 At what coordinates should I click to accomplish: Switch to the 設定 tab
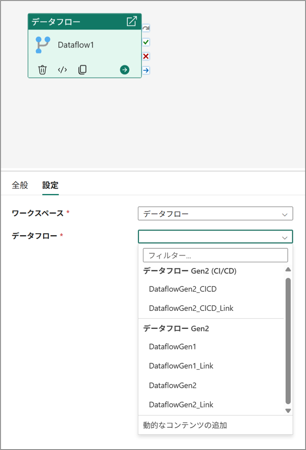[51, 185]
